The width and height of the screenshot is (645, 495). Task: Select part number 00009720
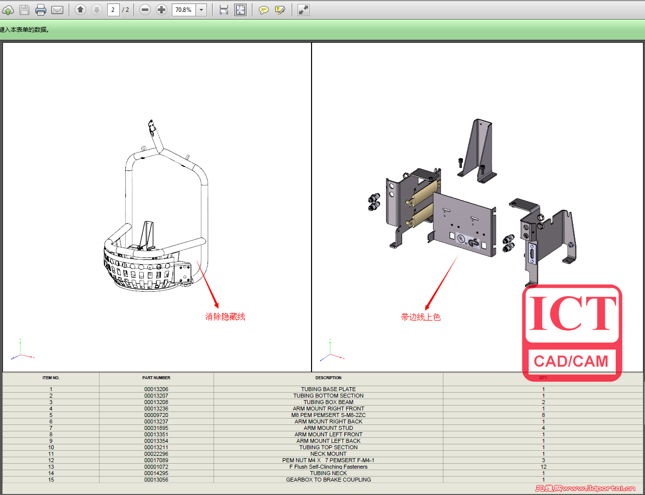[x=156, y=415]
